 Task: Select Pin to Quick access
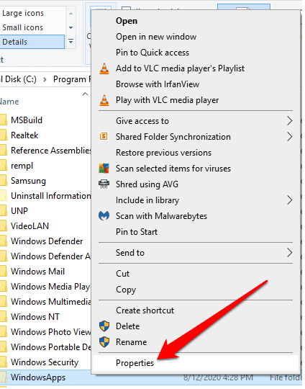tap(152, 53)
